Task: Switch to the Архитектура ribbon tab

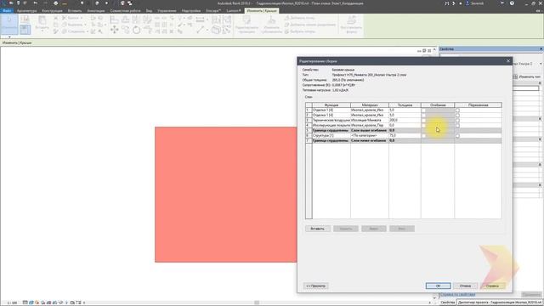Action: (26, 11)
